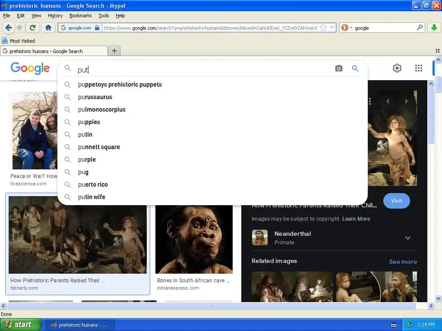Select suggestion 'puppetoys prehistoric puppets'
This screenshot has height=331, width=442.
pyautogui.click(x=212, y=84)
